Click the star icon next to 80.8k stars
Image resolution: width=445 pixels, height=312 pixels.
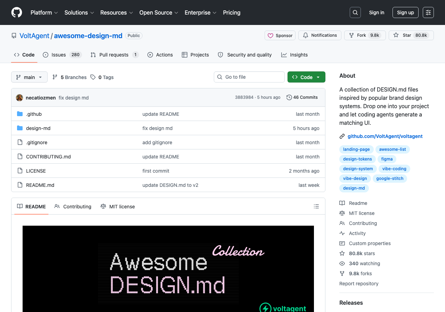pyautogui.click(x=342, y=253)
